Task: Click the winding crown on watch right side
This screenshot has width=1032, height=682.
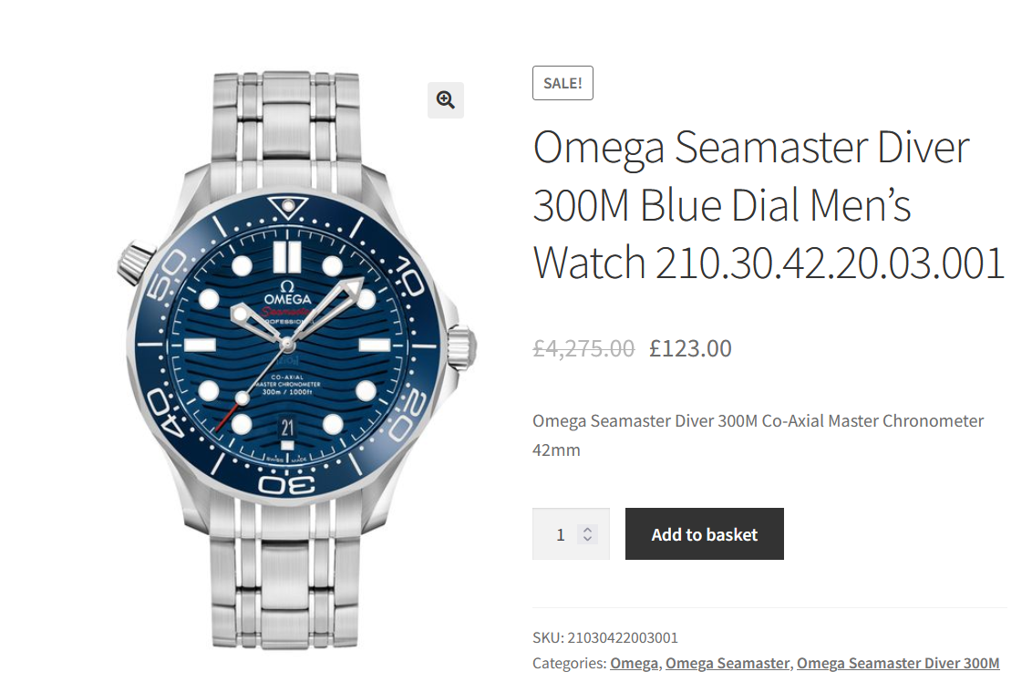Action: (461, 346)
